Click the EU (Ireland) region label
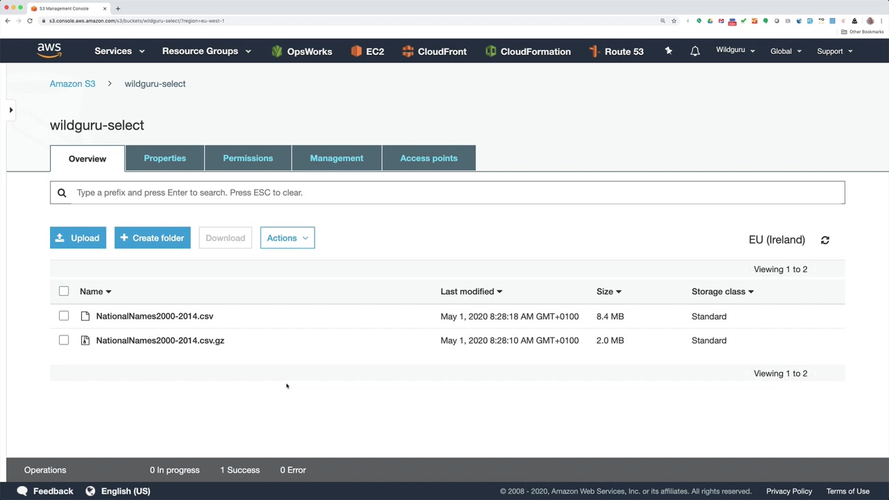Viewport: 889px width, 500px height. 776,240
